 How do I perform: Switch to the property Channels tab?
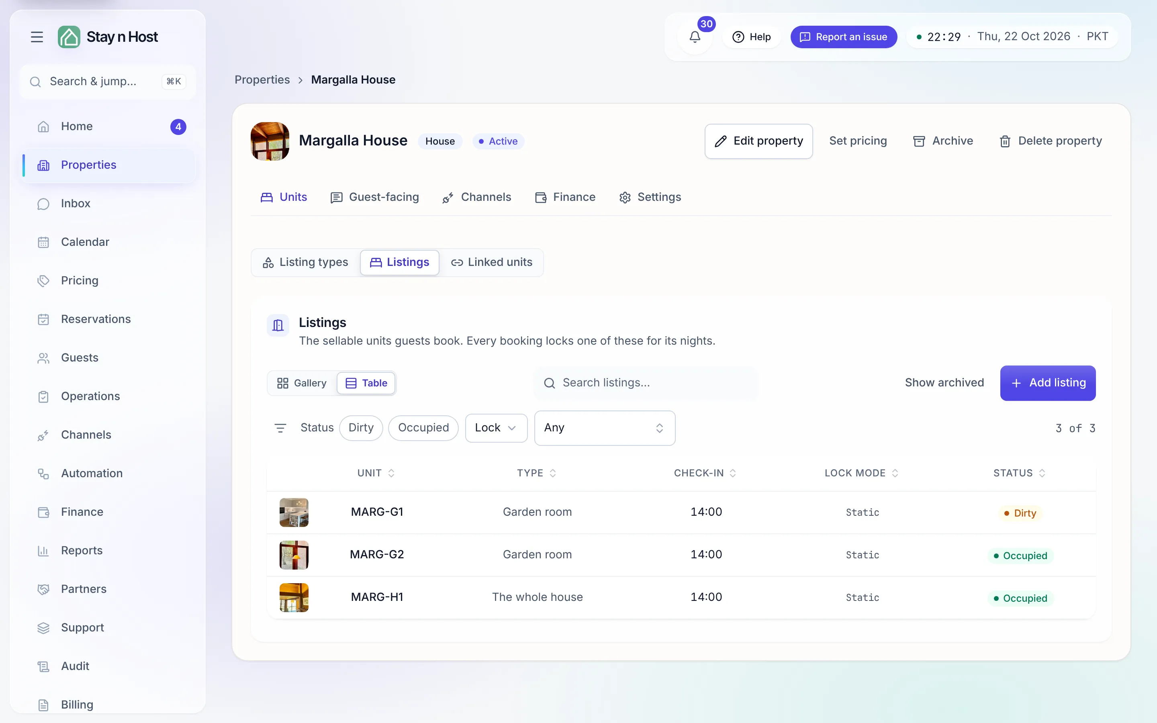(x=477, y=198)
